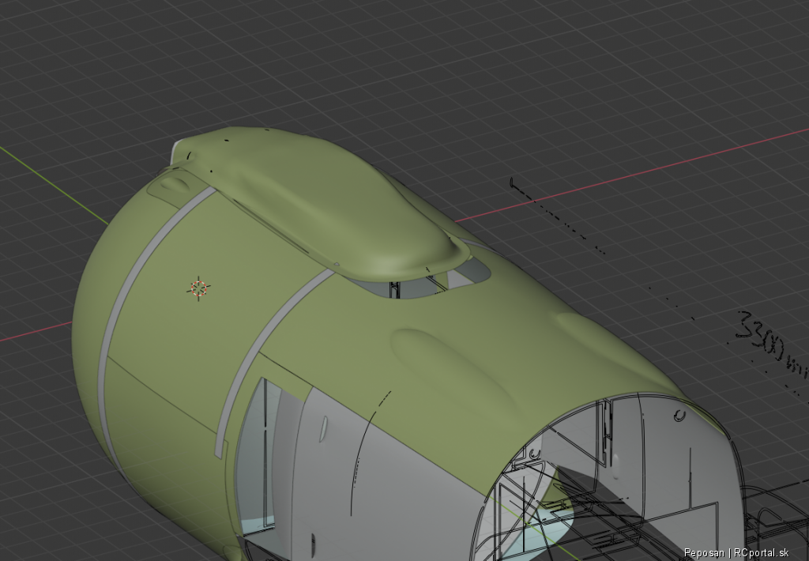Click the 3D cursor on the green fuselage
The width and height of the screenshot is (809, 561).
pyautogui.click(x=198, y=288)
